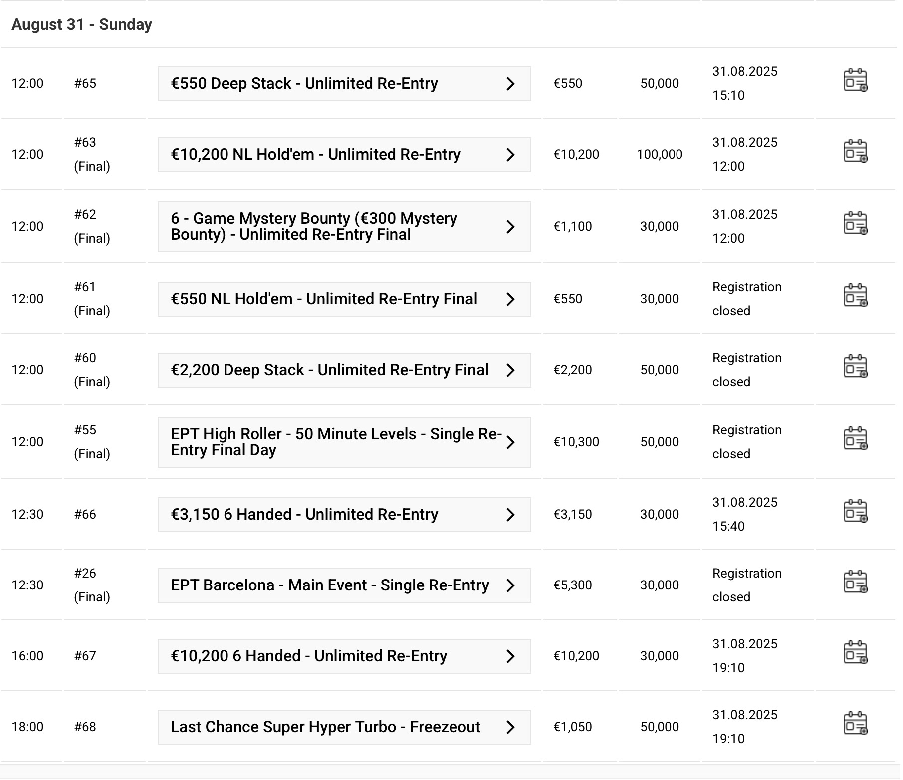Click calendar icon for €3,150 6 Handed event
The image size is (903, 780).
tap(855, 512)
